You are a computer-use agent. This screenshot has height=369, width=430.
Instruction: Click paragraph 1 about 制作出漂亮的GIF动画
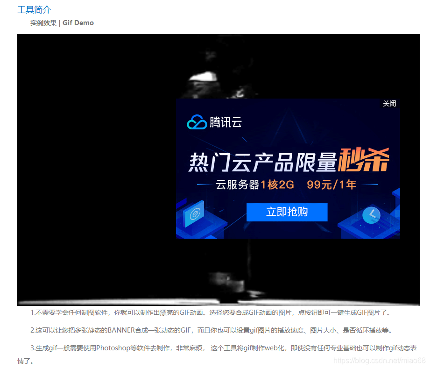(211, 312)
